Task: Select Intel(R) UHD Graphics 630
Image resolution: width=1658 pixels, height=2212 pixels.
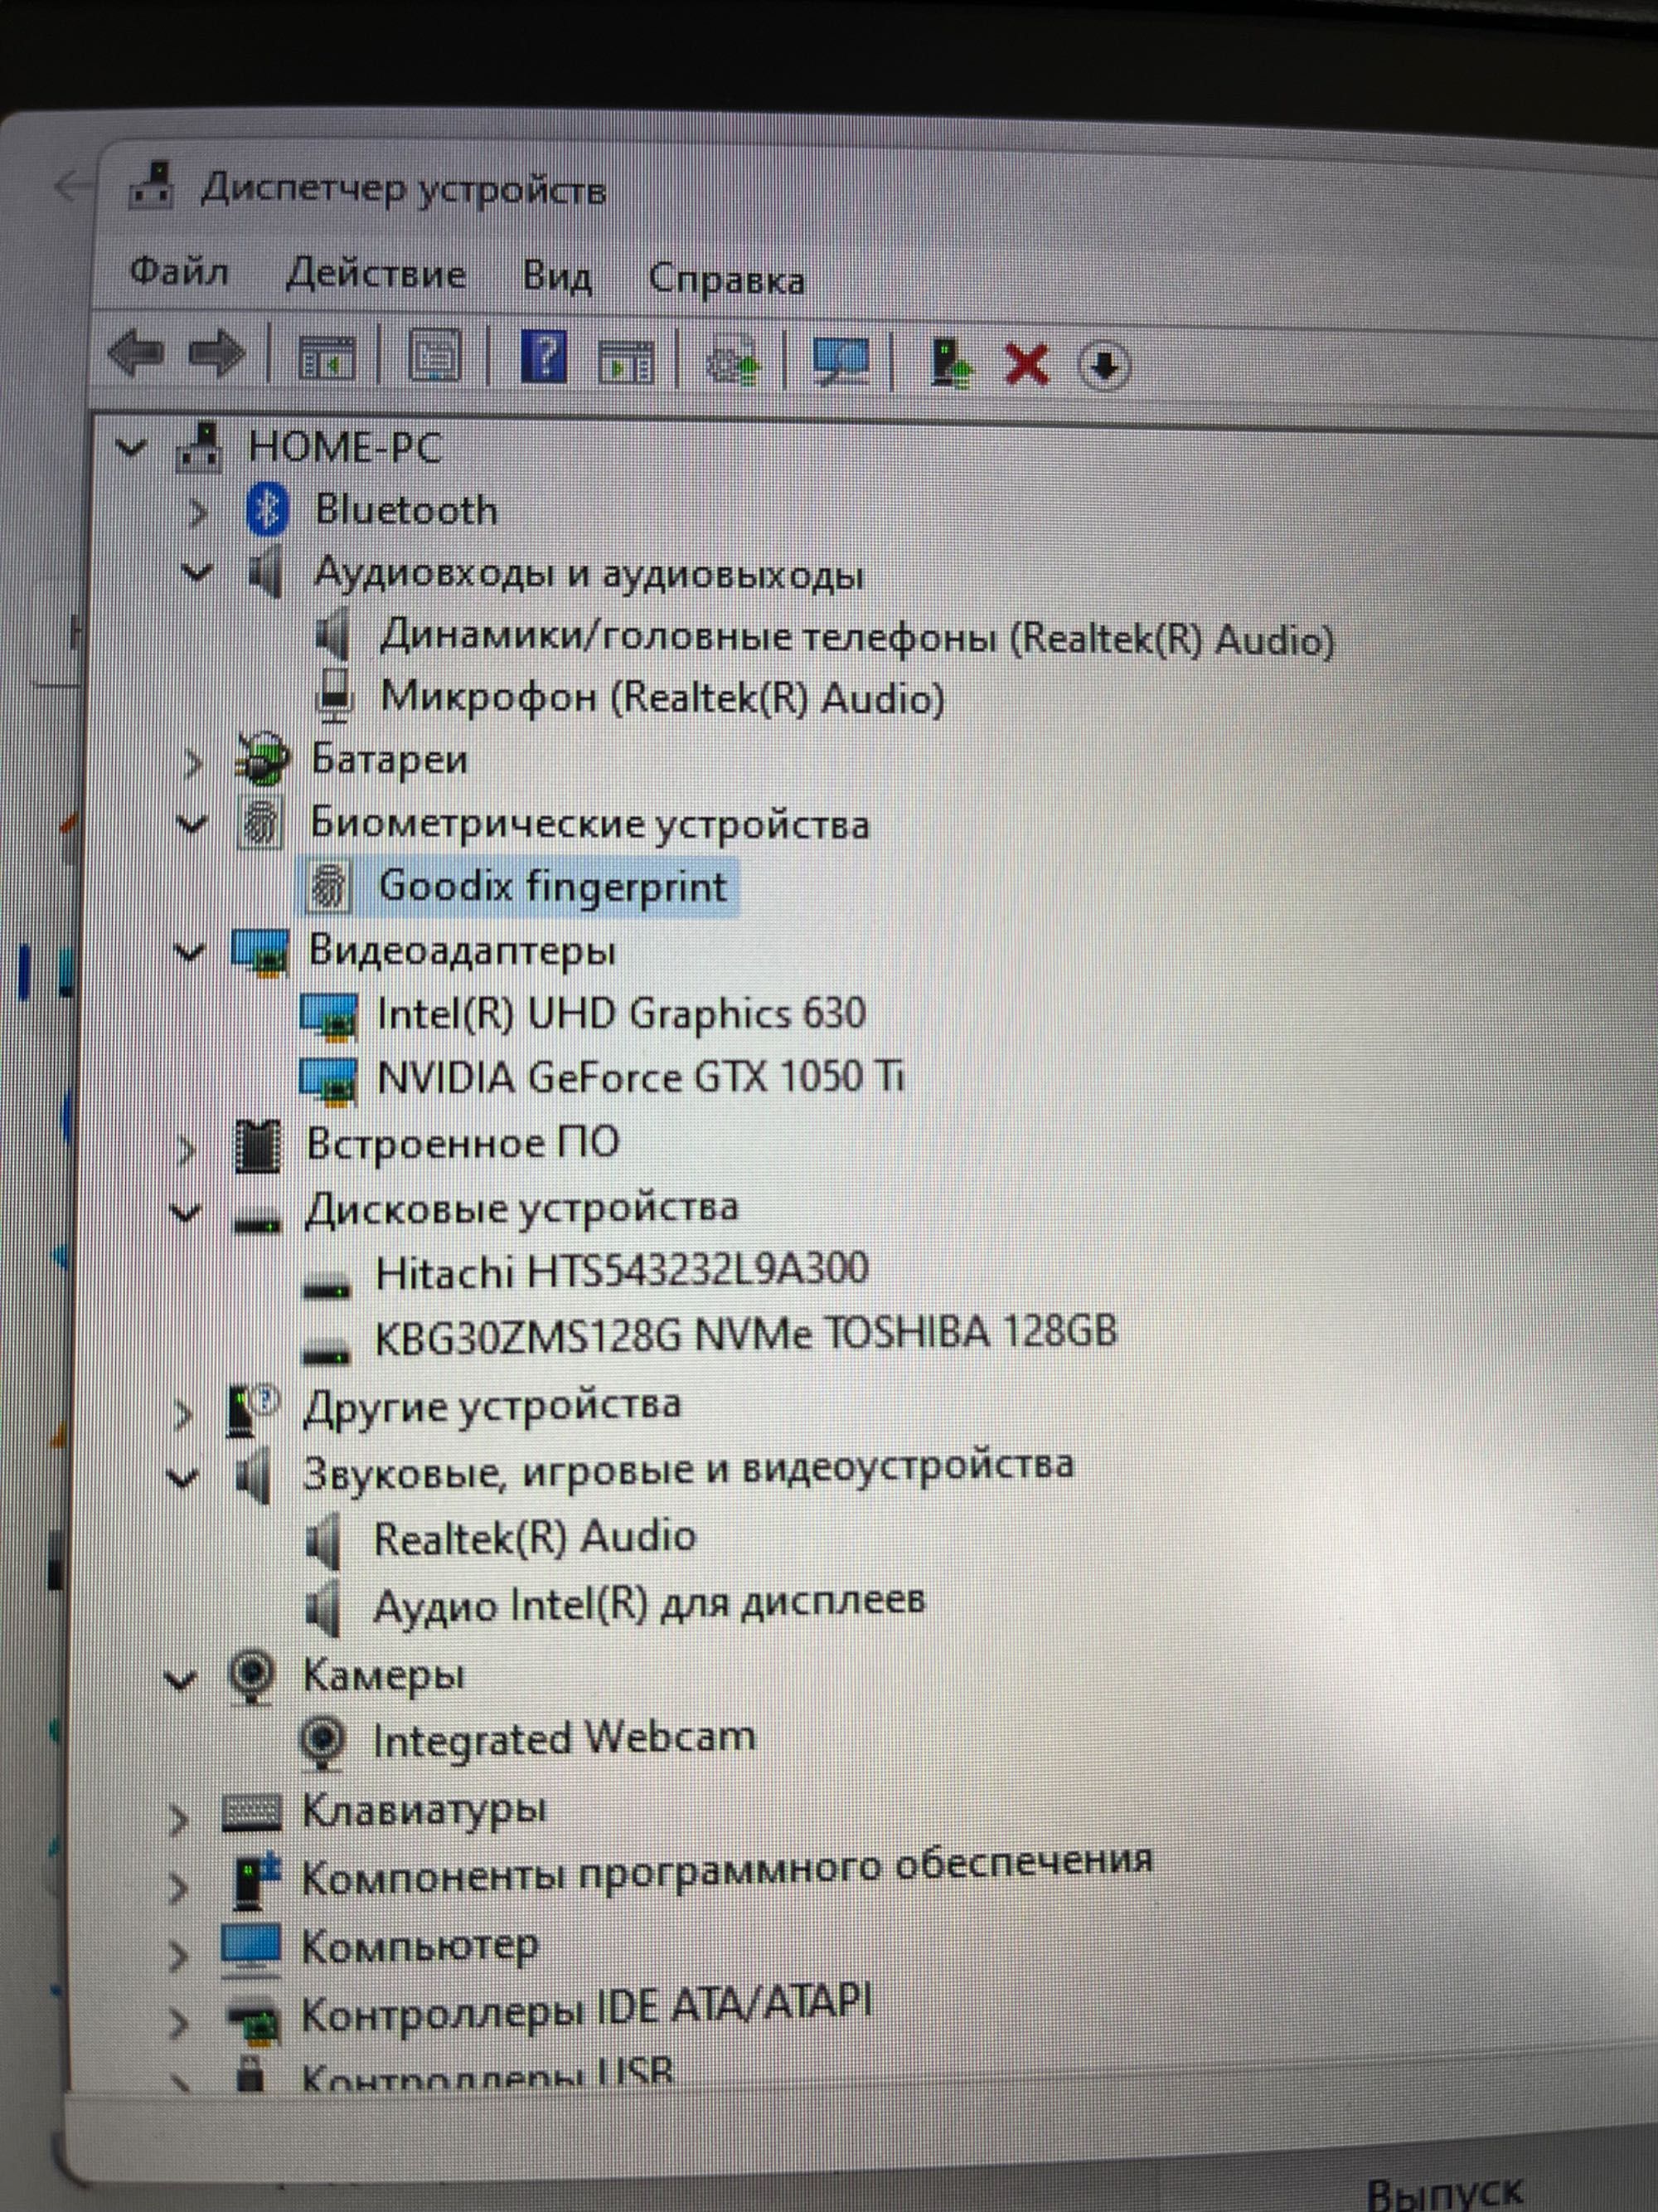Action: point(621,1014)
